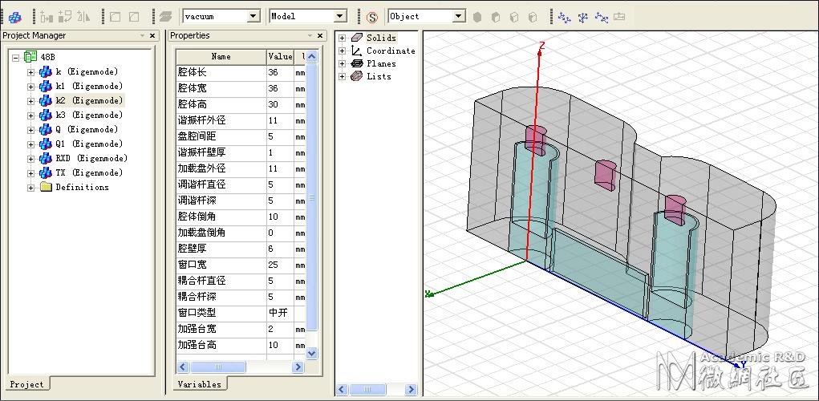Click the Solids cube icon

pos(357,38)
